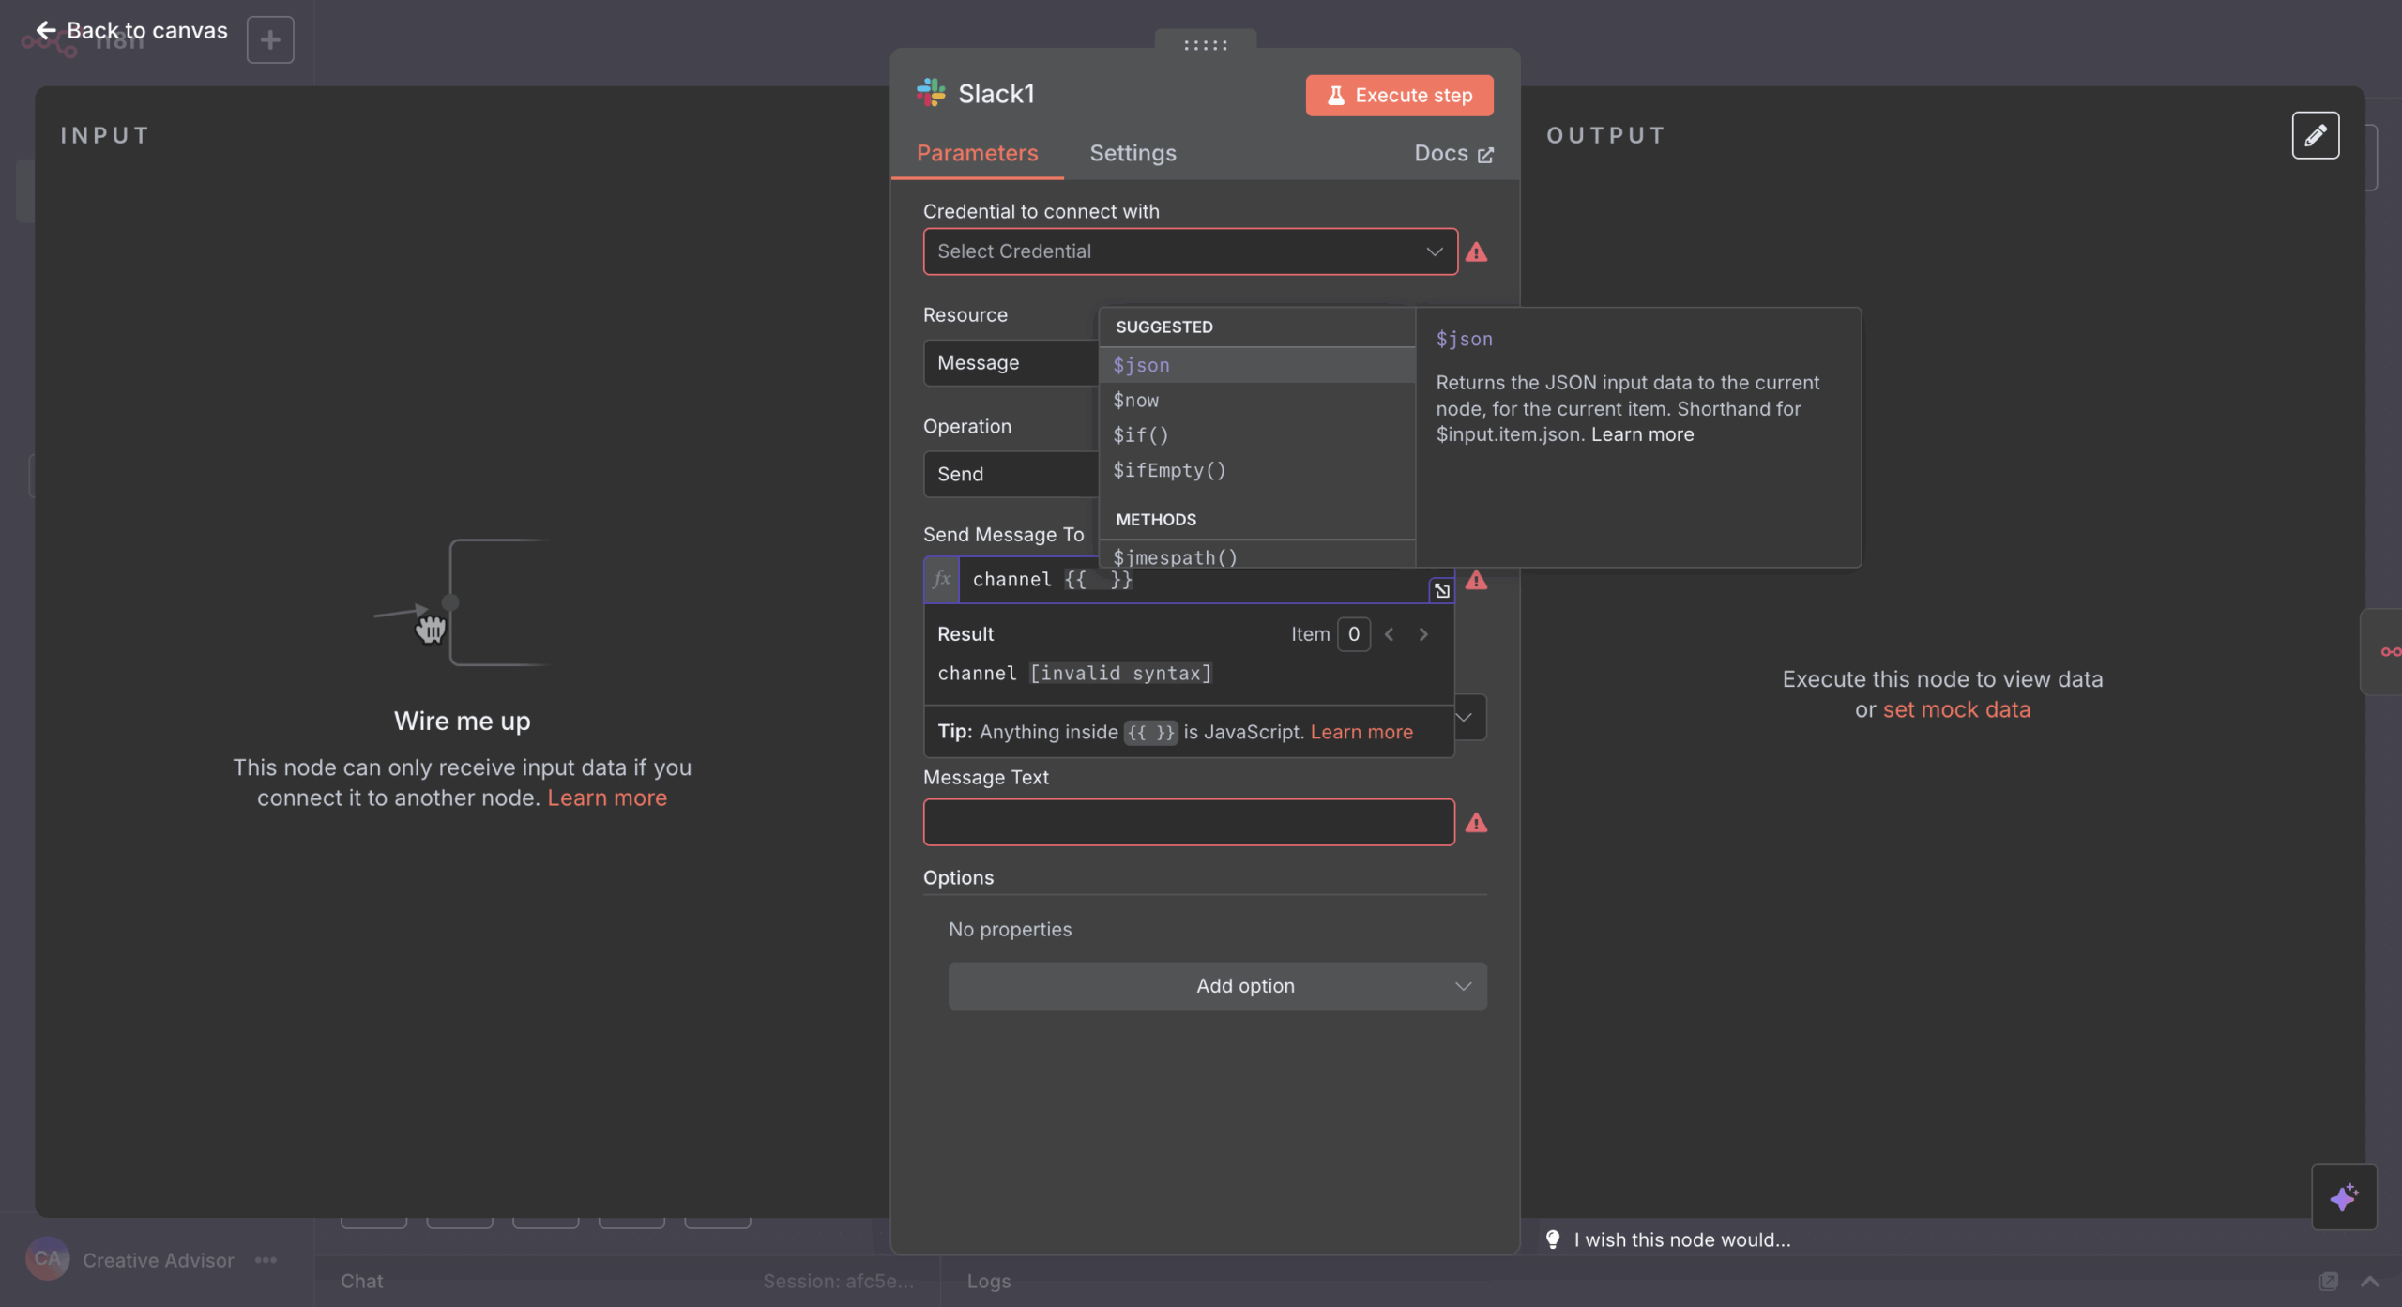Click the pencil edit output icon
The height and width of the screenshot is (1307, 2402).
pyautogui.click(x=2316, y=135)
